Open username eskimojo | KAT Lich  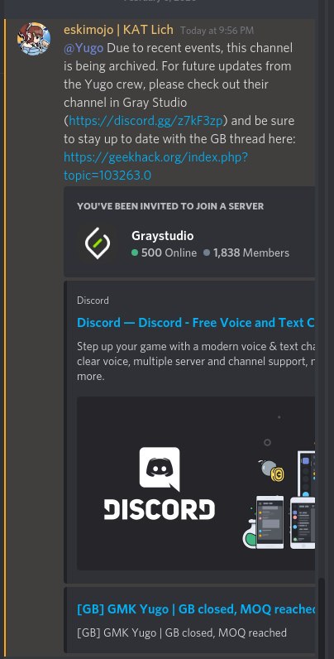118,30
